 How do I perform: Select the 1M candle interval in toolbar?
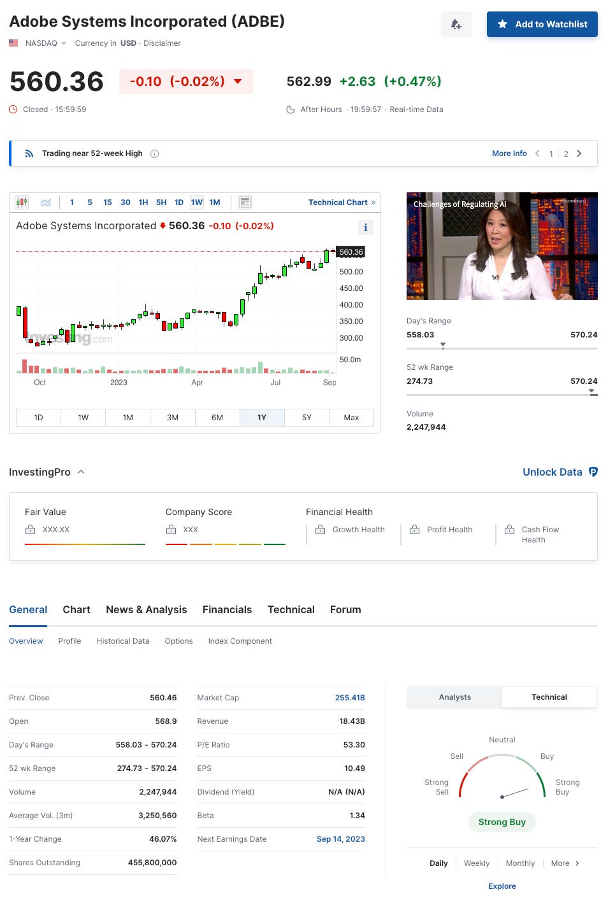point(215,202)
